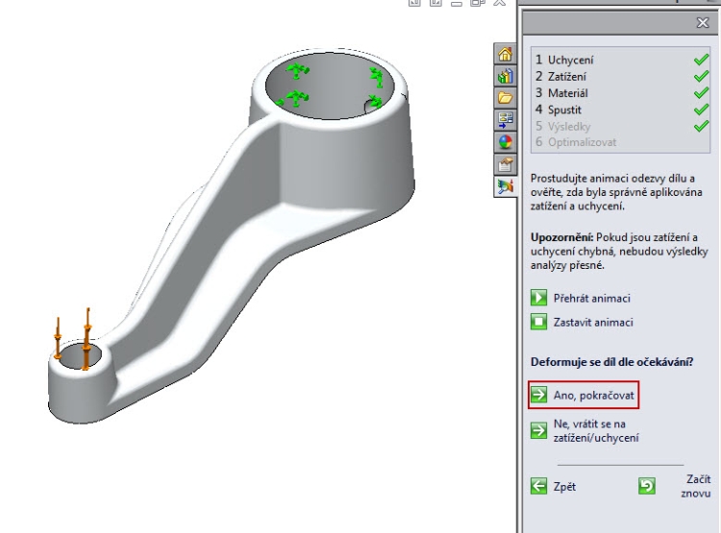721x533 pixels.
Task: Select the shorter orange force arrow on the small boss
Action: (x=58, y=338)
